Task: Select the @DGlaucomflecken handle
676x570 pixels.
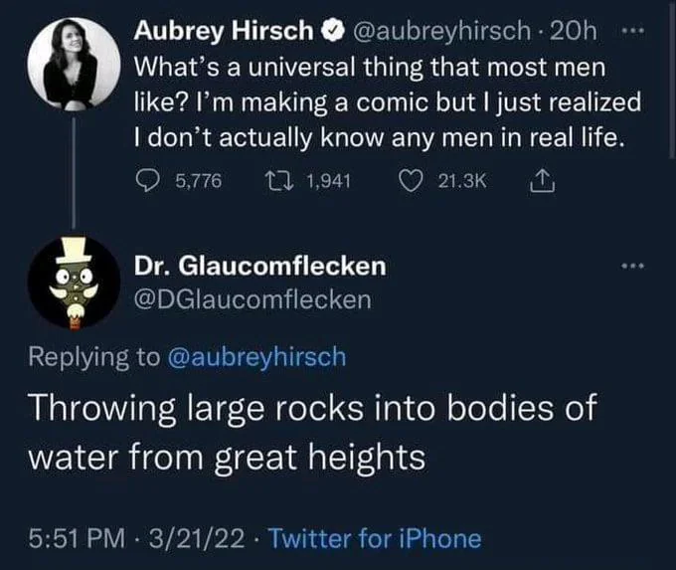Action: pyautogui.click(x=253, y=297)
